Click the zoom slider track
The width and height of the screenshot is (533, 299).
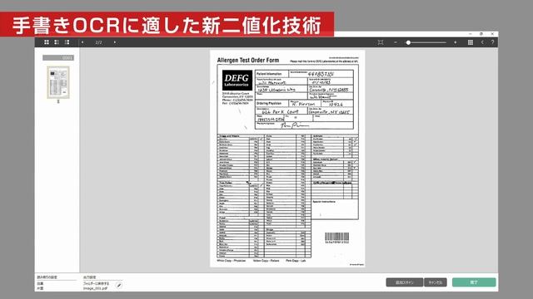coord(426,42)
